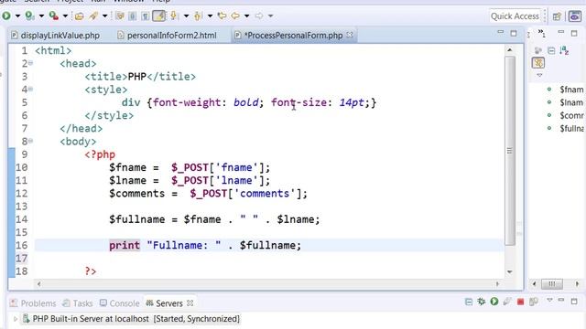The image size is (586, 329).
Task: Open the Servers panel view menu triangle
Action: click(x=549, y=300)
